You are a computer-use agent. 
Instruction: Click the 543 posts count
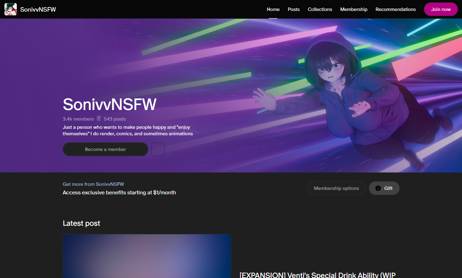click(115, 119)
